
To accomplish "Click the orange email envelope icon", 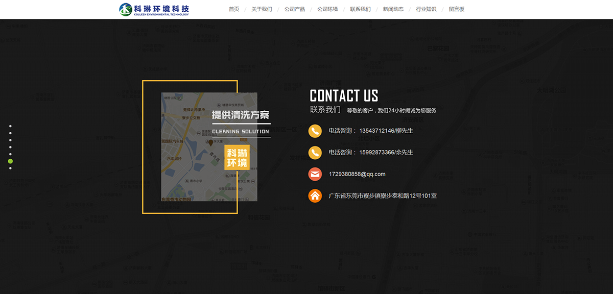I will (x=315, y=174).
